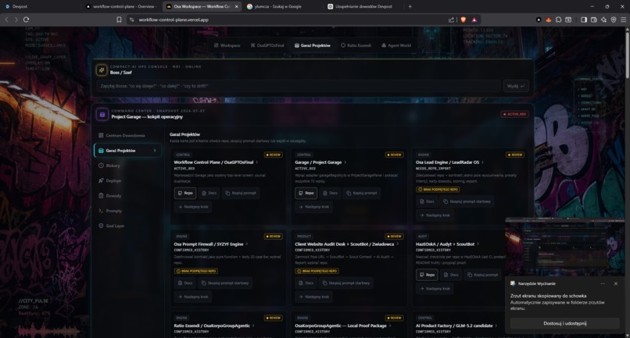
Task: Expand Garaż Projektów sidebar arrow
Action: [x=155, y=151]
